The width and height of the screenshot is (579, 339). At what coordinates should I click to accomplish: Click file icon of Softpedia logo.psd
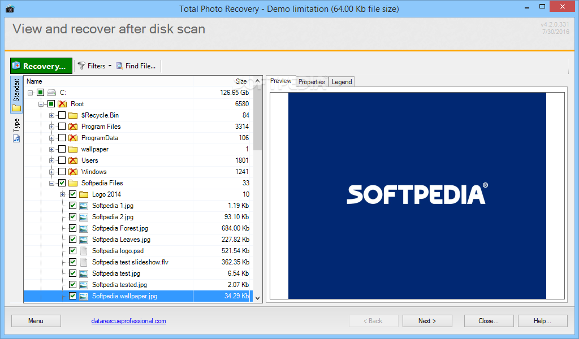(84, 251)
